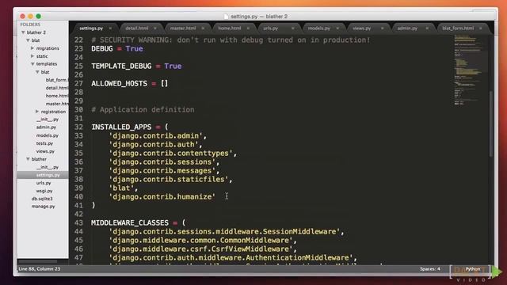Expand the migrations folder

point(32,48)
